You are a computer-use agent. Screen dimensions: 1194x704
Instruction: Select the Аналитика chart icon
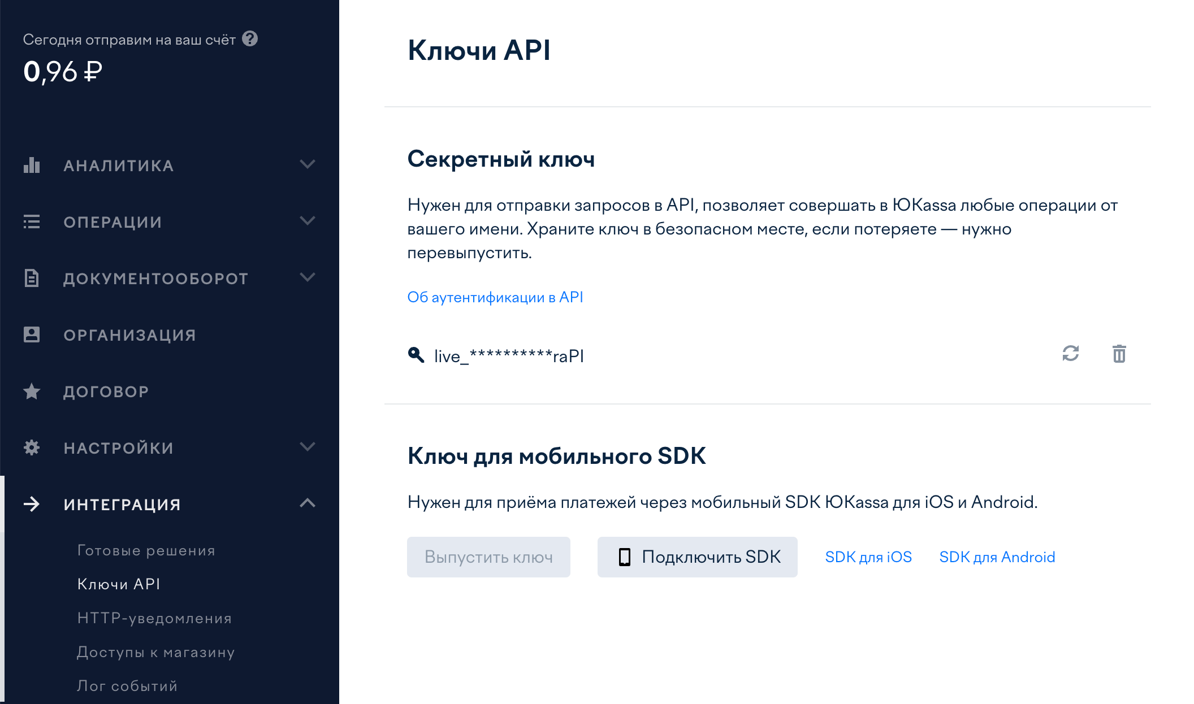click(32, 165)
